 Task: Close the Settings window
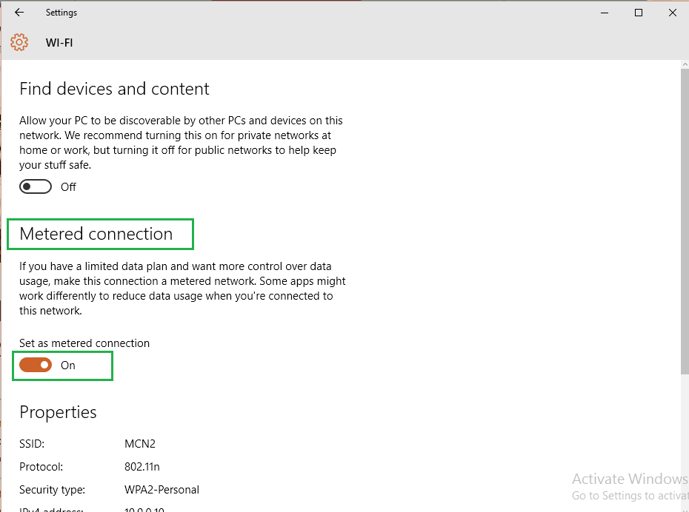click(x=672, y=13)
